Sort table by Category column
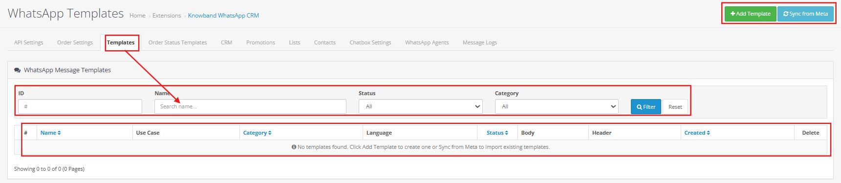The image size is (841, 183). 257,133
